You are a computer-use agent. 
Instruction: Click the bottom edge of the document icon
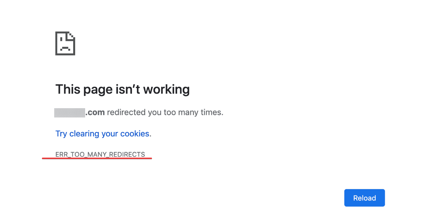click(x=65, y=54)
